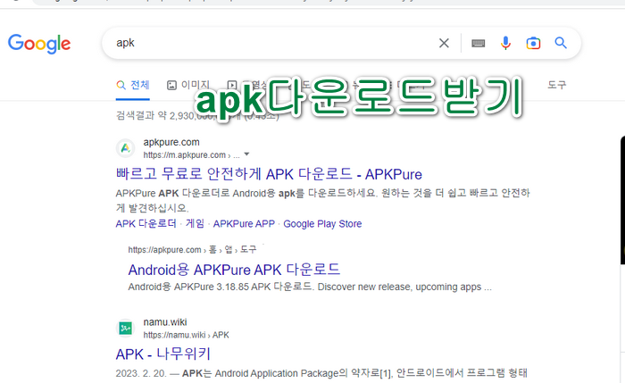Click the apkpure.com site favicon
This screenshot has height=383, width=625.
click(x=126, y=148)
